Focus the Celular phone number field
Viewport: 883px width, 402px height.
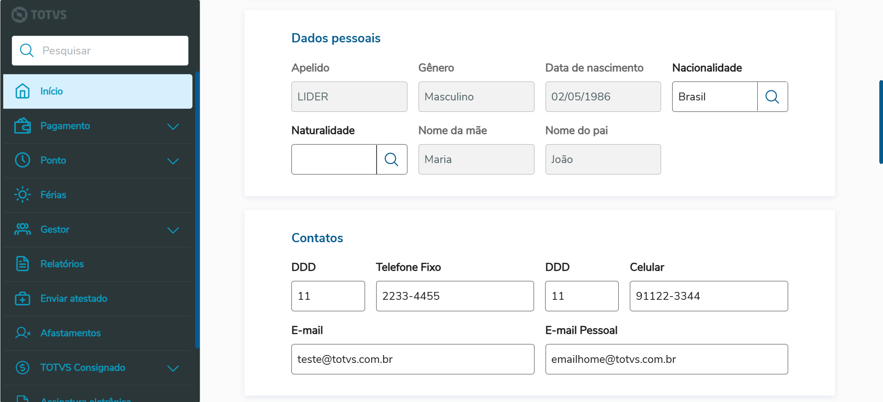coord(709,296)
